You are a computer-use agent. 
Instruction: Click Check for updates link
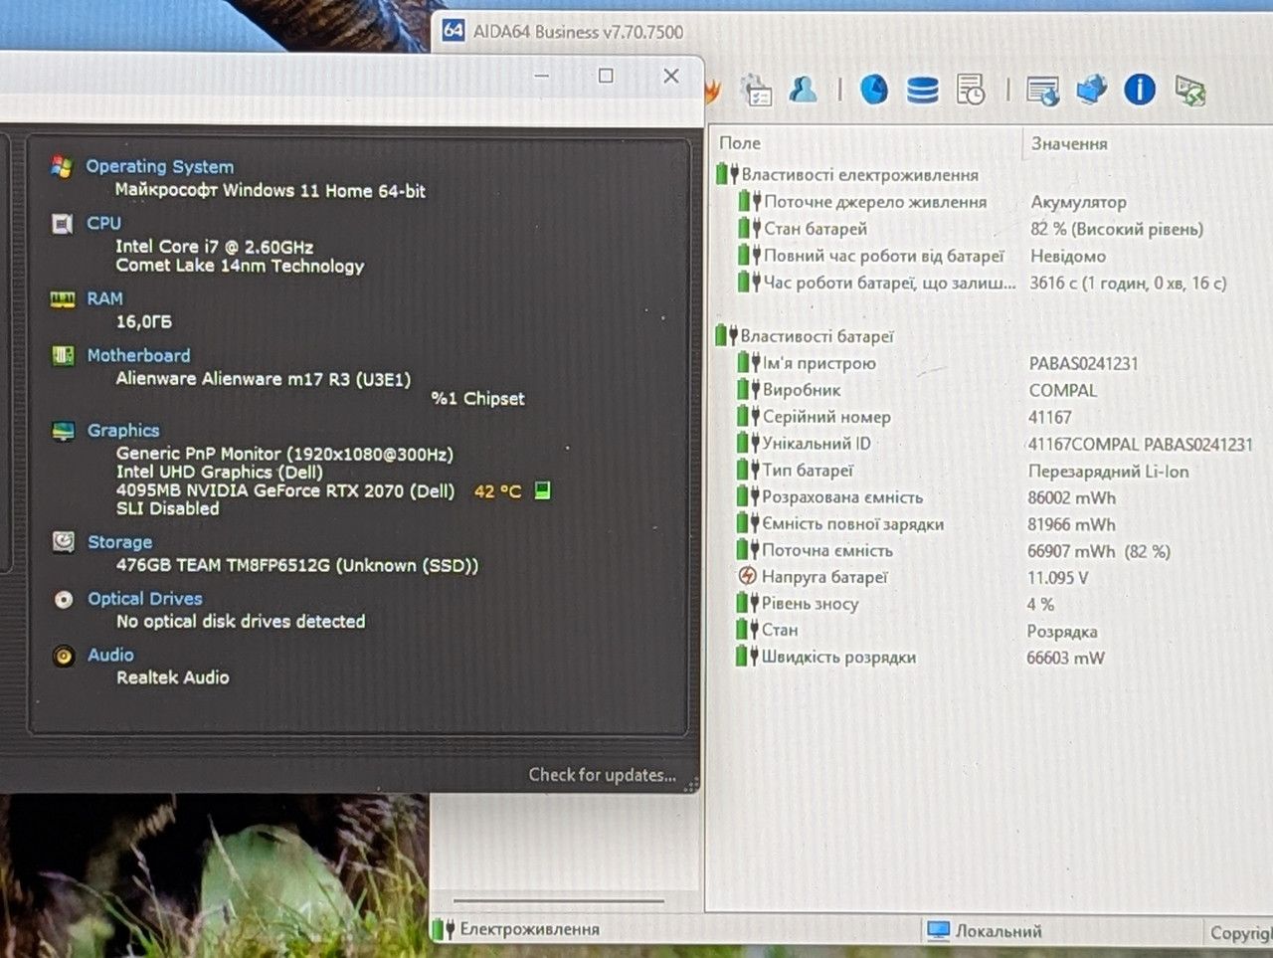click(x=602, y=775)
